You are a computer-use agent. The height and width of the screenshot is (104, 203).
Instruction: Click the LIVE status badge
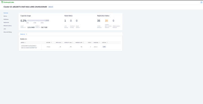(104, 47)
